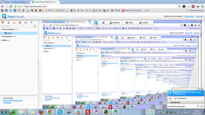Image resolution: width=205 pixels, height=115 pixels.
Task: Bookmark page with the star icon
Action: tap(179, 6)
